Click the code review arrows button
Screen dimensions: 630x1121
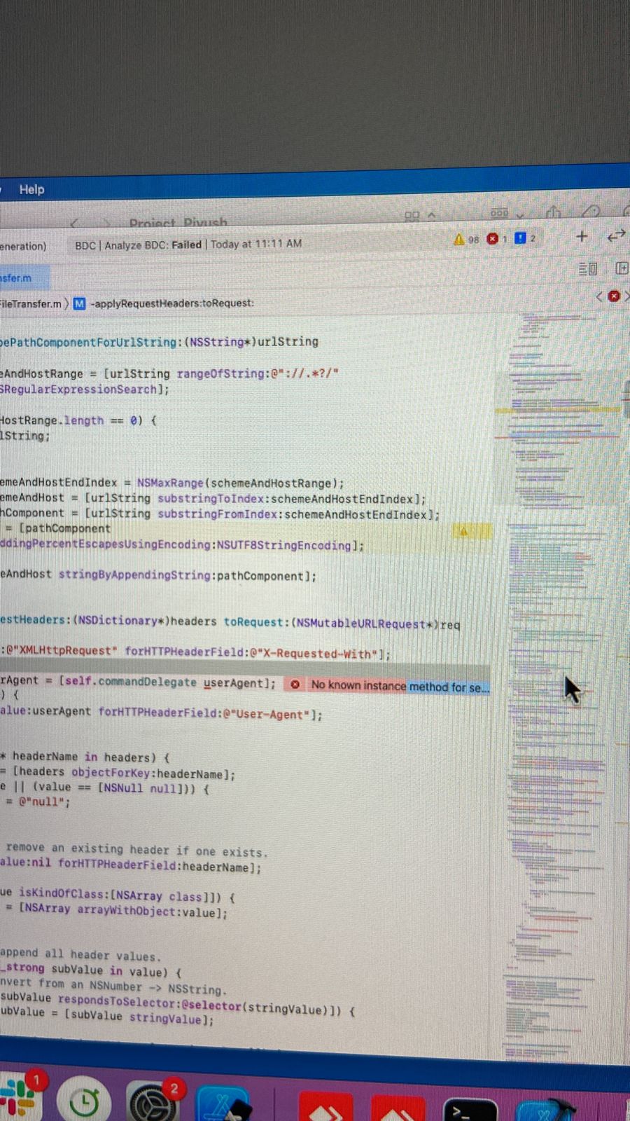pos(616,236)
